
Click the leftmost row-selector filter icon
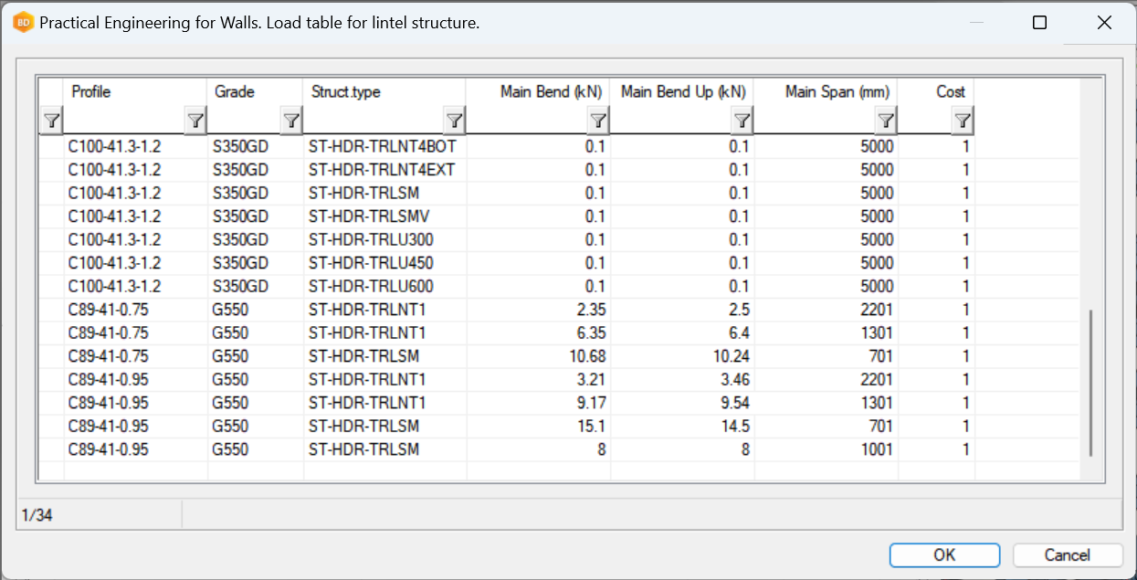(51, 120)
